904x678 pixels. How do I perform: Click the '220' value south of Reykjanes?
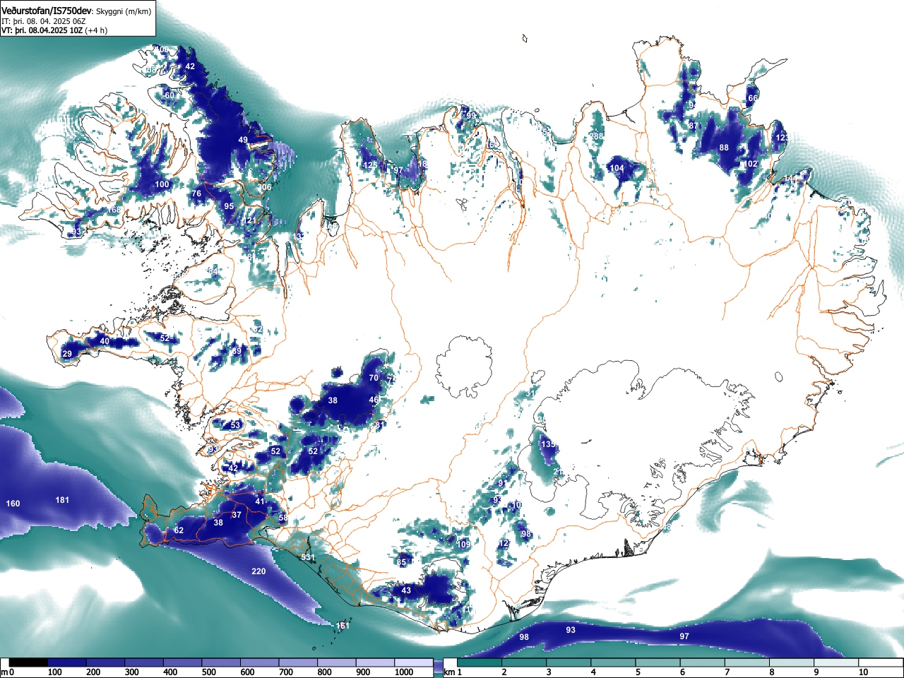(258, 571)
